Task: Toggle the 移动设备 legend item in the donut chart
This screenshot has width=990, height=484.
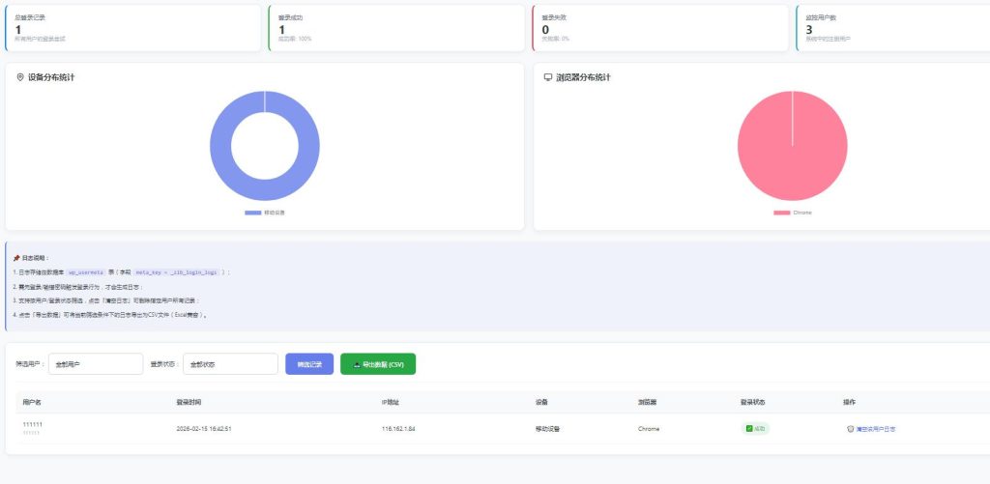Action: coord(264,213)
